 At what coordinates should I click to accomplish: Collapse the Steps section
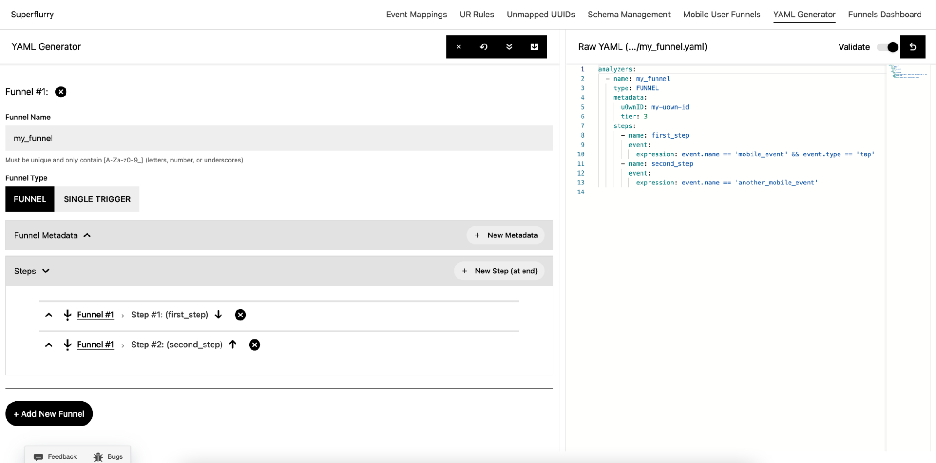[x=45, y=271]
